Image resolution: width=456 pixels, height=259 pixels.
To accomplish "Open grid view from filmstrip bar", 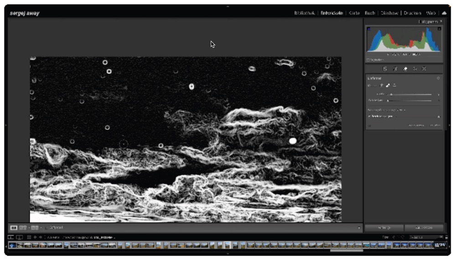I will coord(29,238).
